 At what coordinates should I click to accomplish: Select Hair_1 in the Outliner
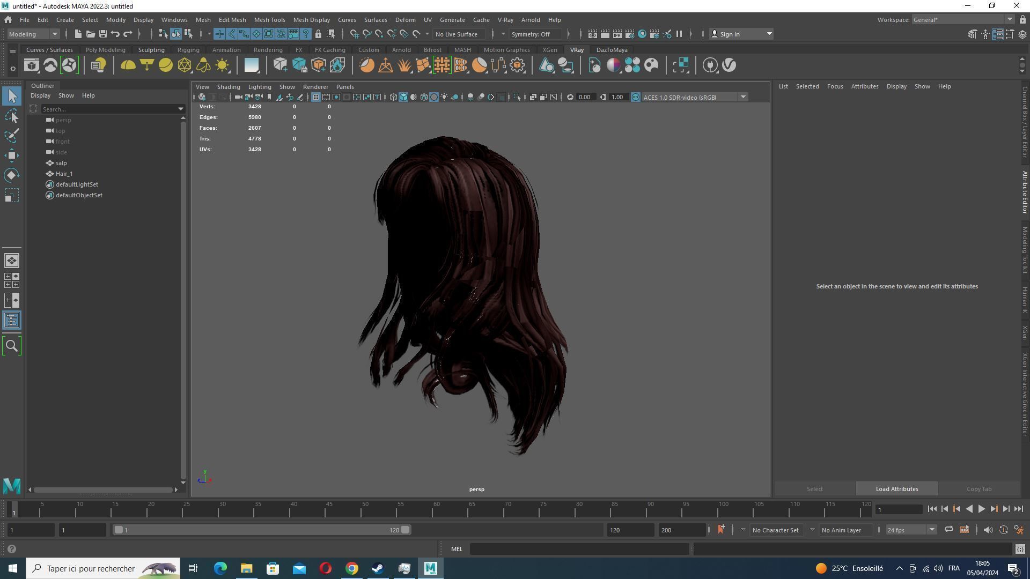coord(64,174)
